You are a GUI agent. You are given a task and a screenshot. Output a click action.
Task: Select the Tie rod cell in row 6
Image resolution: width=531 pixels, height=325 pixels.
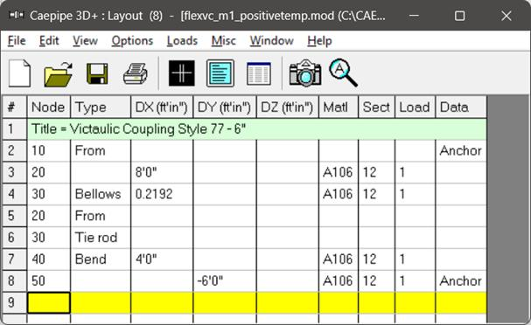point(101,238)
